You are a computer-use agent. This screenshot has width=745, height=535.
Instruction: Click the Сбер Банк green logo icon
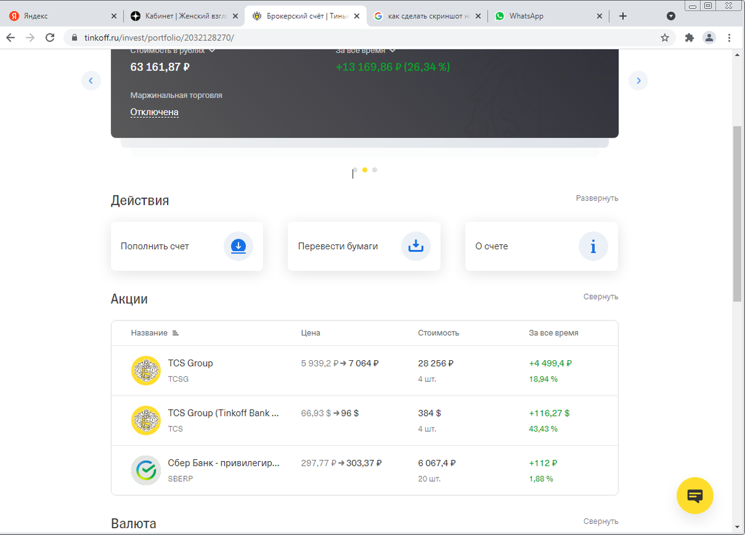[x=146, y=471]
